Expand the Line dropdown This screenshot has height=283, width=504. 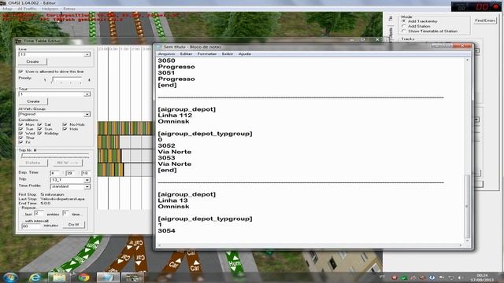point(87,54)
